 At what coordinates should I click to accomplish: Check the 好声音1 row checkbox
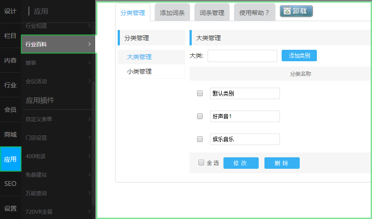click(x=200, y=116)
